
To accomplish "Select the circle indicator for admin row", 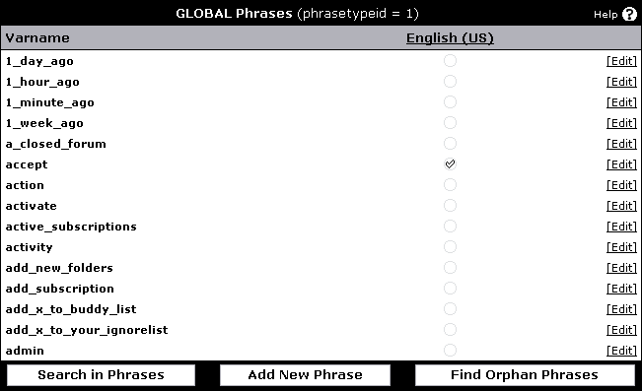I will (x=450, y=350).
